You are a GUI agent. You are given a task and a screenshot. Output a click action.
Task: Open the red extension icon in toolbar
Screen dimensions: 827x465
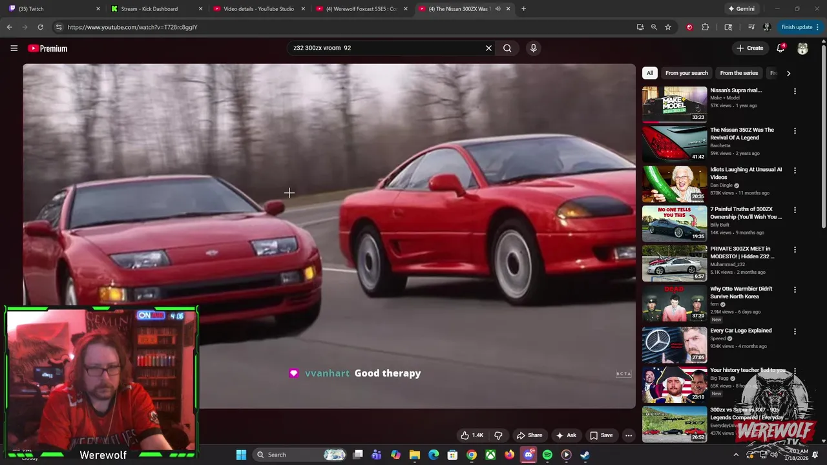tap(689, 27)
